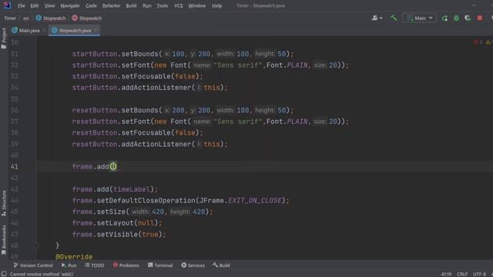Click startButton.addActionListener on line 34
This screenshot has width=493, height=277.
click(132, 88)
